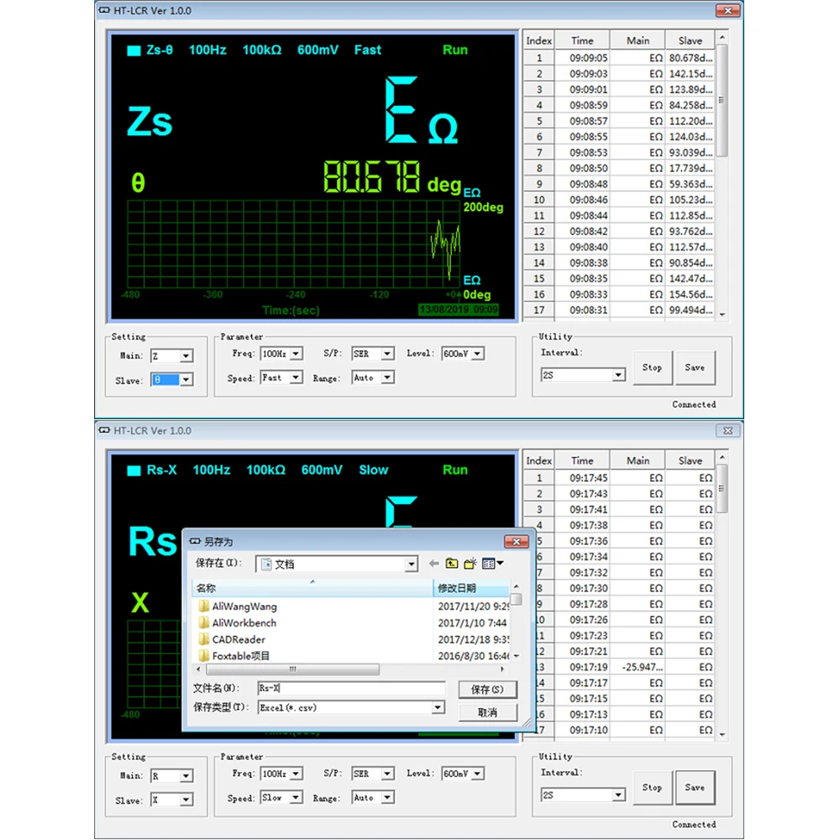The height and width of the screenshot is (840, 840).
Task: Click Main column header in top table
Action: [638, 40]
